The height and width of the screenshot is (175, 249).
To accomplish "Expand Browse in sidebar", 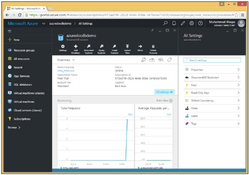I will click(x=14, y=127).
